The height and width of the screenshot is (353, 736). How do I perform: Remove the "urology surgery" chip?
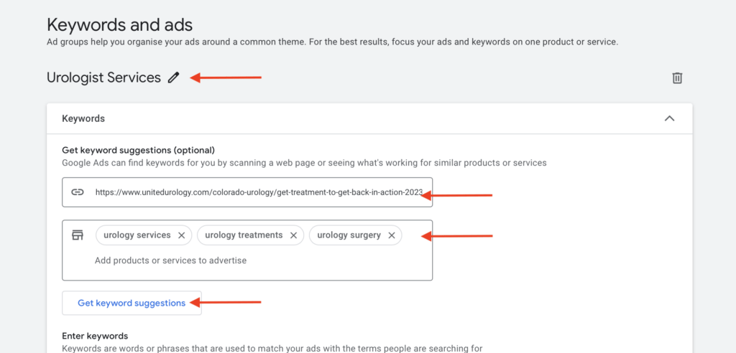tap(392, 235)
